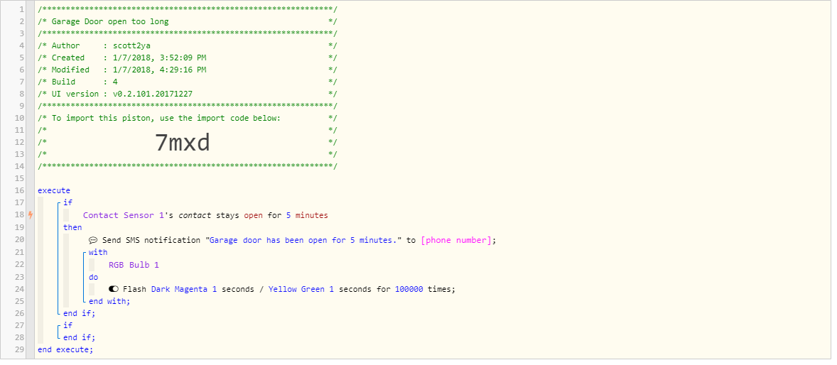Click the SMS message text about garage door
The image size is (837, 365).
click(x=304, y=240)
